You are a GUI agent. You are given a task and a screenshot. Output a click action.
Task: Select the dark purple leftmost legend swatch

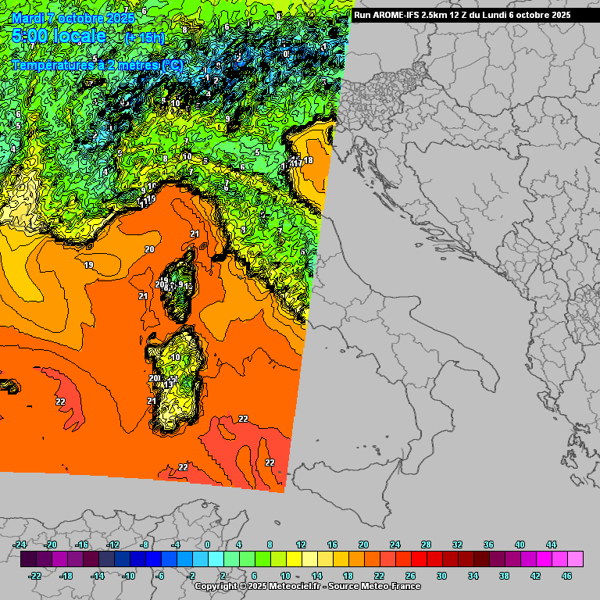(x=28, y=559)
